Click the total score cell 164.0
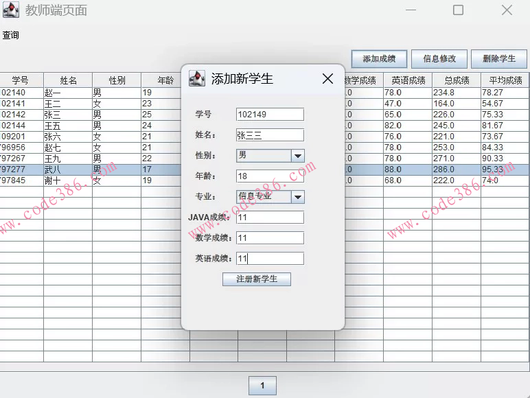Viewport: 530px width, 398px height. (x=457, y=104)
